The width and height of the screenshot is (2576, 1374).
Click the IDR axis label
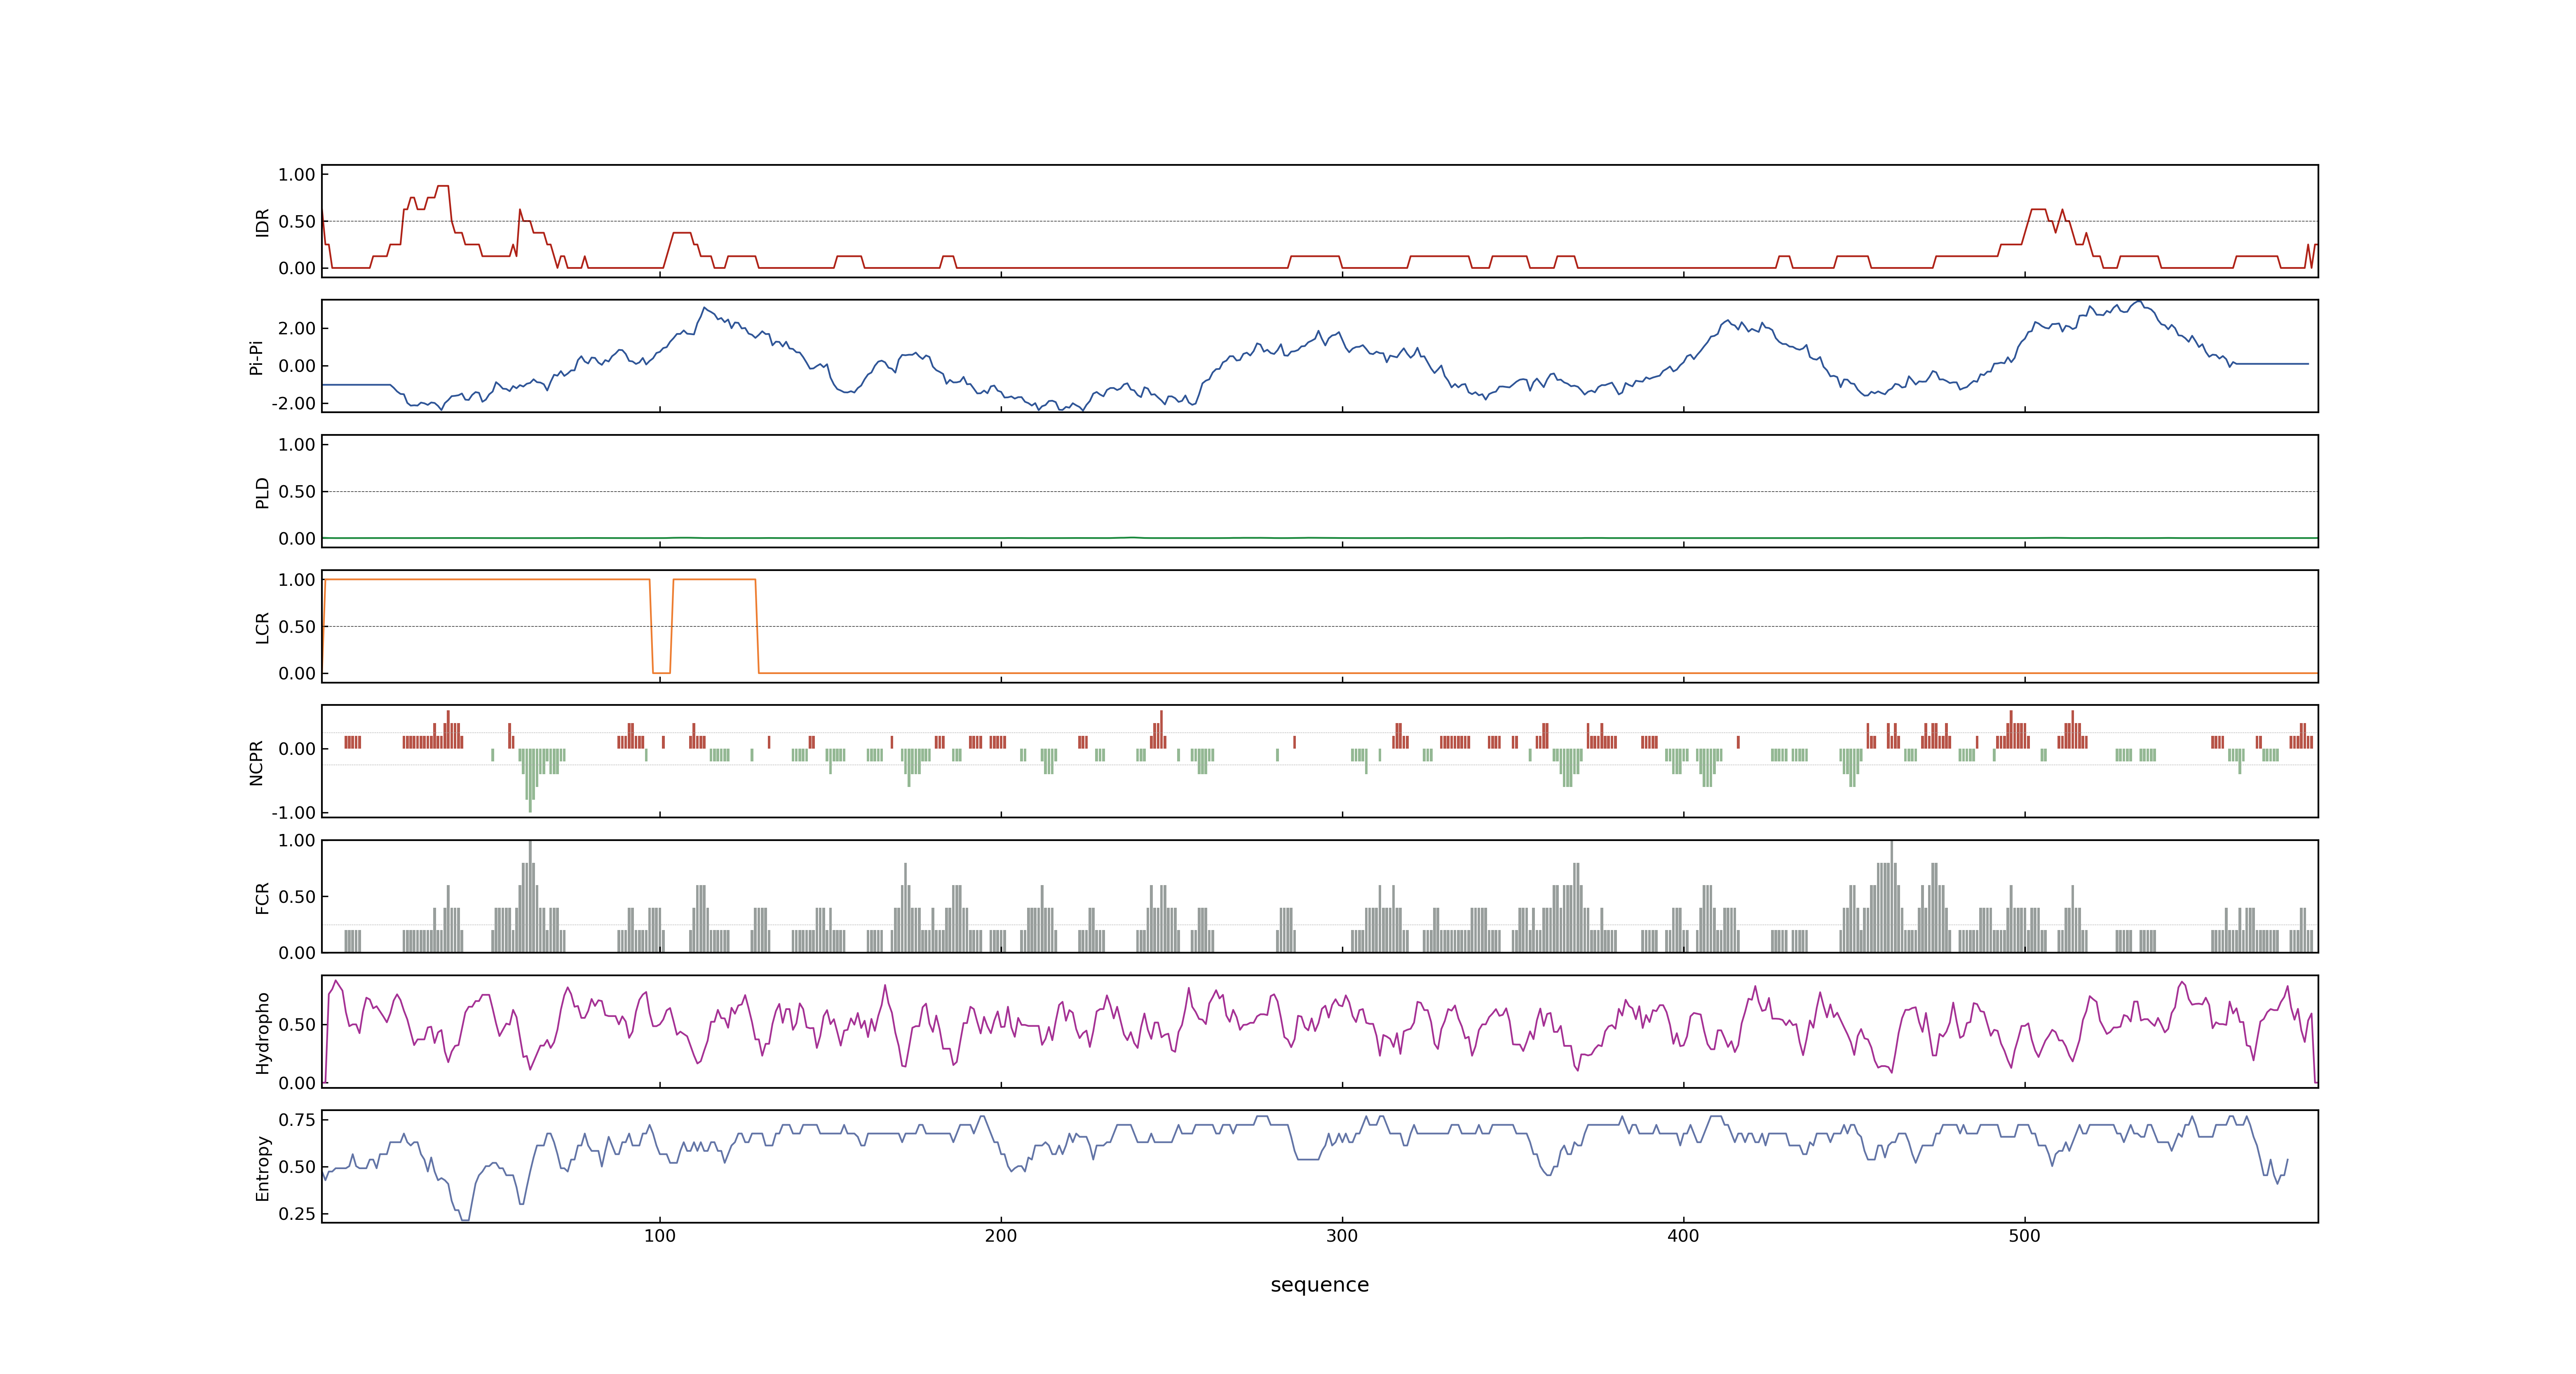point(262,222)
